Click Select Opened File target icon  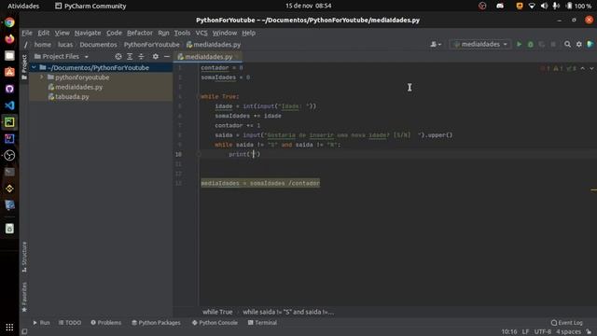118,56
